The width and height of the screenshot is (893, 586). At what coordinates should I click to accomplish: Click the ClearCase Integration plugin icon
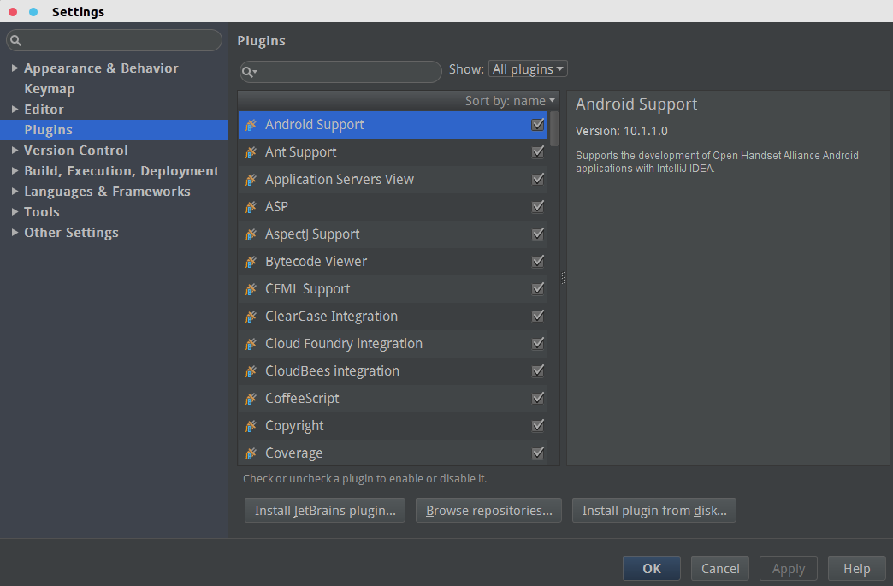click(251, 316)
